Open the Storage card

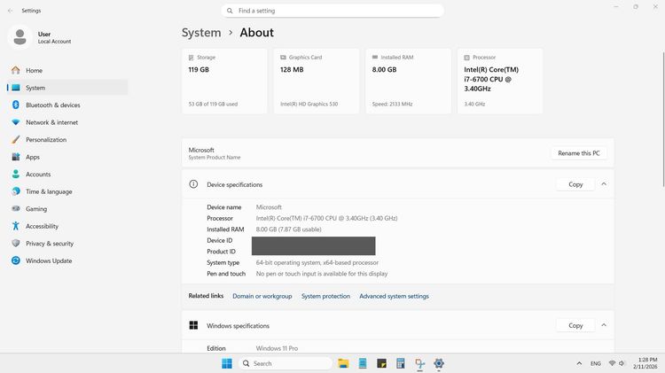click(x=224, y=81)
